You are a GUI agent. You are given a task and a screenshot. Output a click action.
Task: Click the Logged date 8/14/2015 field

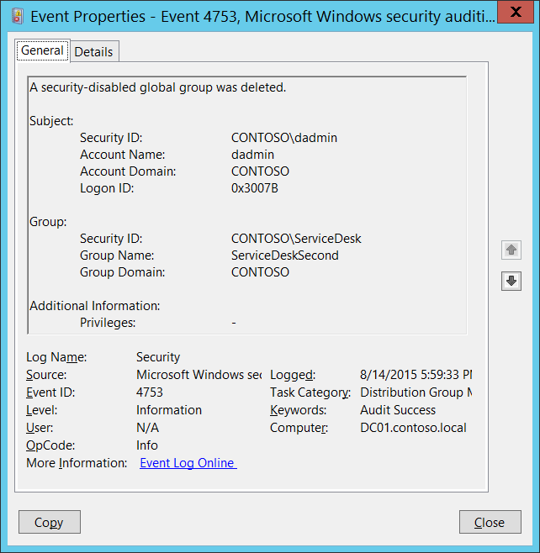[x=416, y=375]
